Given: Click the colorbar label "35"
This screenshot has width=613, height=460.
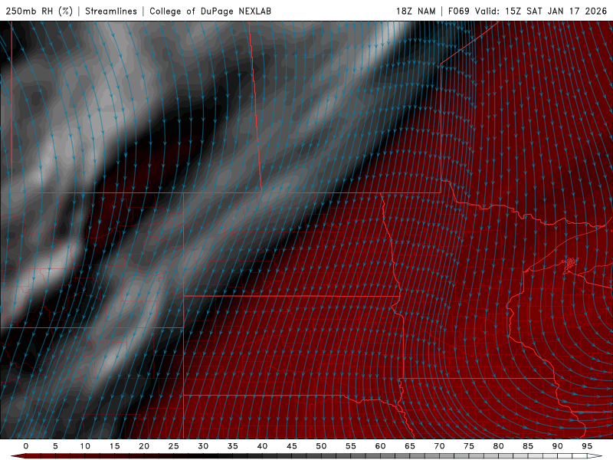Looking at the screenshot, I should [x=233, y=446].
